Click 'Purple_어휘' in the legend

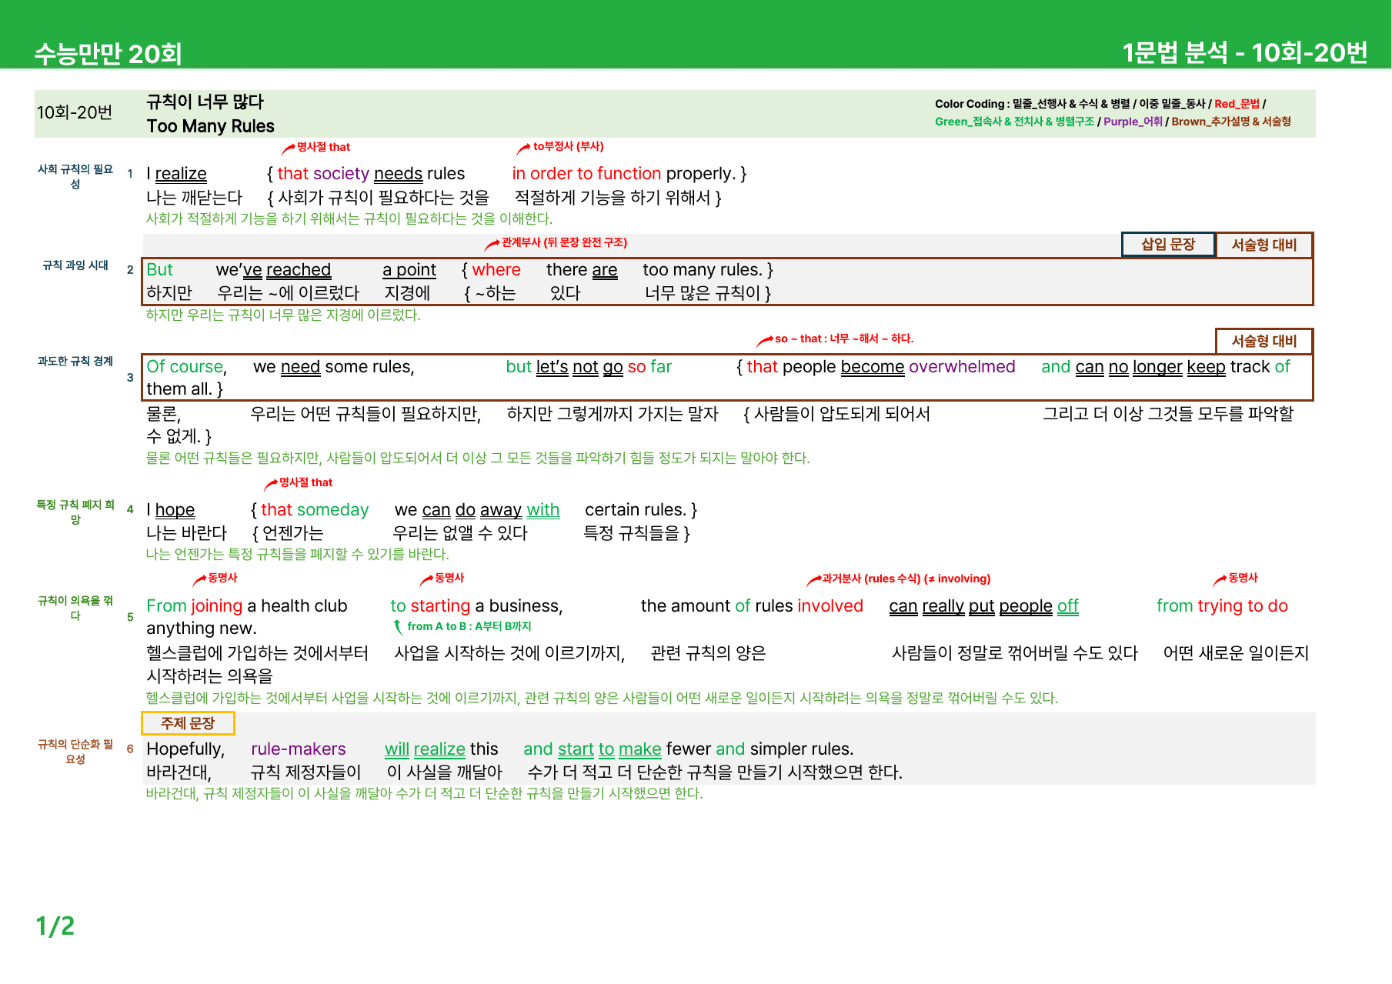1133,122
